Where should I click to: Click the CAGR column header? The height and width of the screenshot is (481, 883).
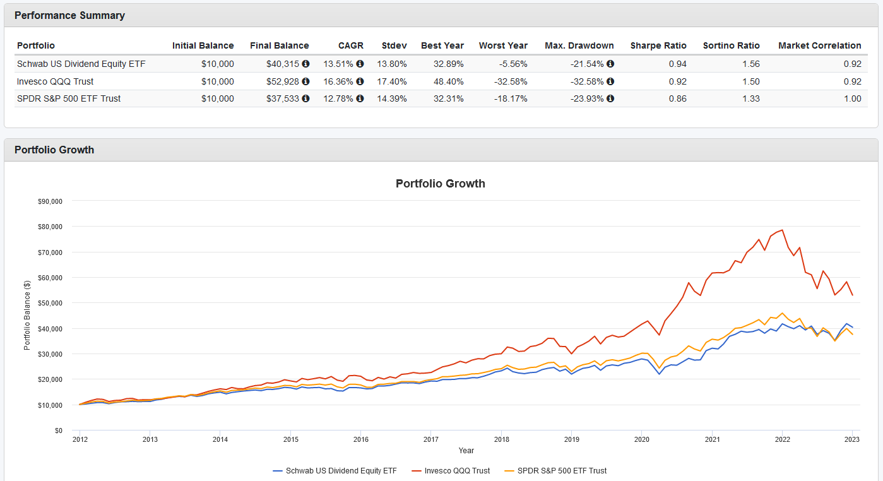click(x=350, y=45)
